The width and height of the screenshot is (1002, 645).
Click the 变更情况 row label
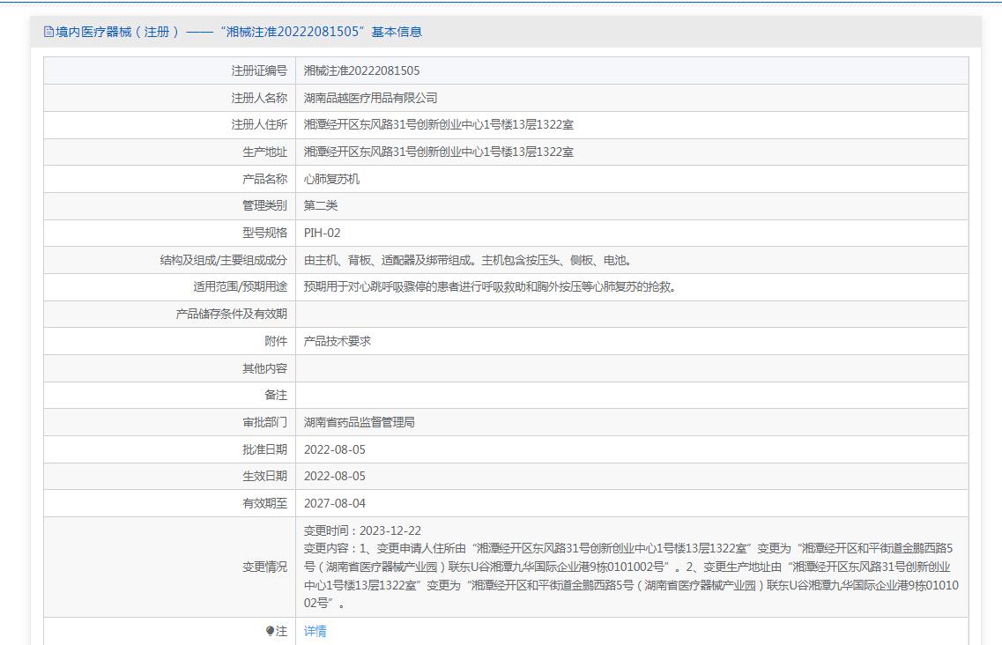[x=264, y=567]
